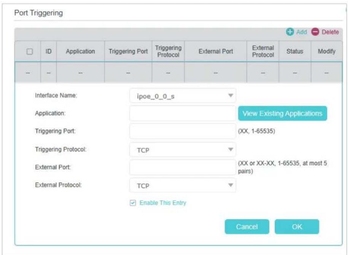The width and height of the screenshot is (348, 255).
Task: Click the Triggering Port column header
Action: tap(128, 51)
